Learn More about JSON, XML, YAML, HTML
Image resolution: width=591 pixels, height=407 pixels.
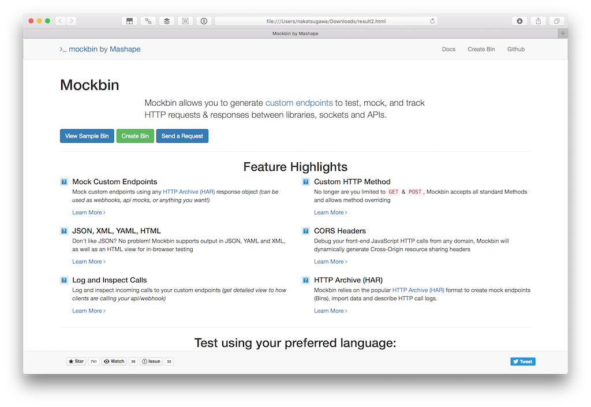[x=89, y=262]
